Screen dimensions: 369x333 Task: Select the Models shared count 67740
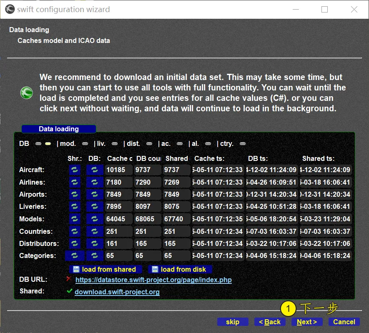click(x=176, y=219)
